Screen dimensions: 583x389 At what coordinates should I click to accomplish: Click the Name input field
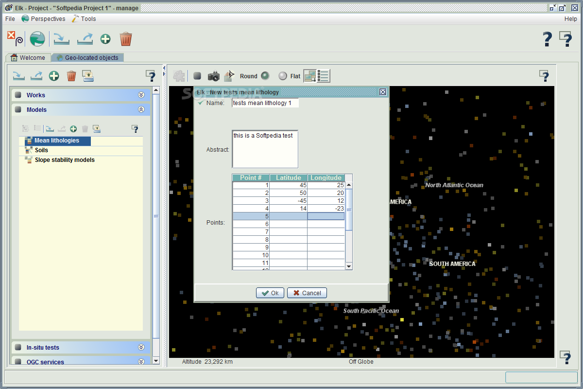coord(265,103)
